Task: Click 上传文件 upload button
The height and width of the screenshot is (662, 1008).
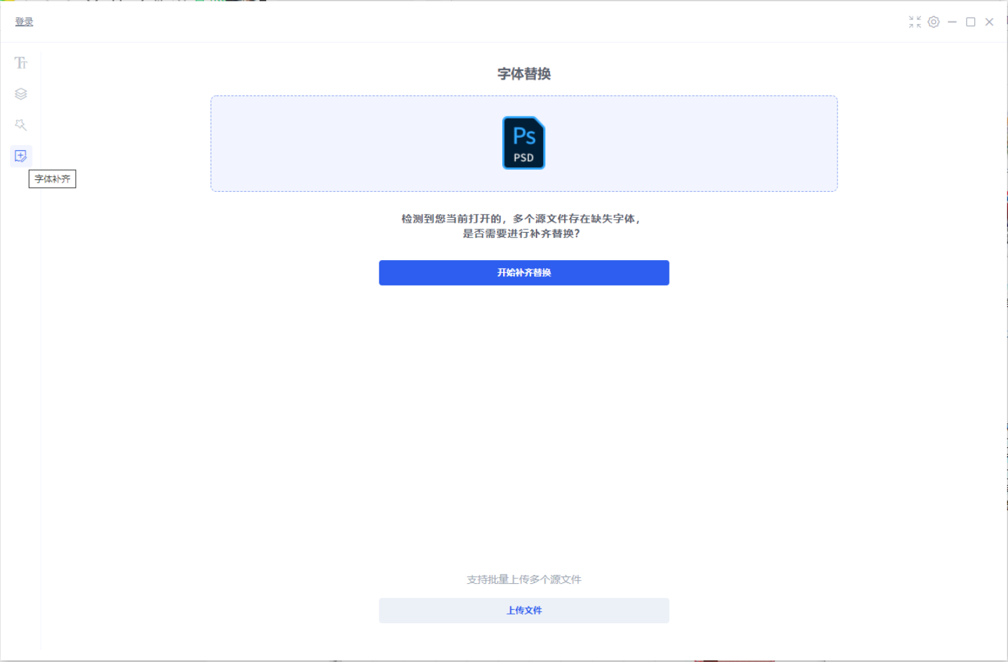Action: (524, 611)
